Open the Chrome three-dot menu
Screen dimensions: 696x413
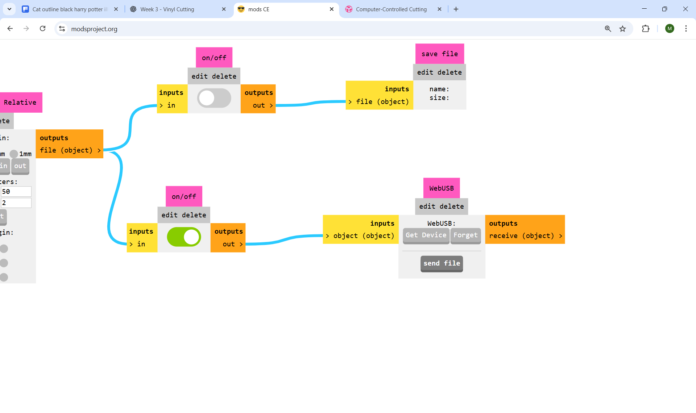[686, 29]
